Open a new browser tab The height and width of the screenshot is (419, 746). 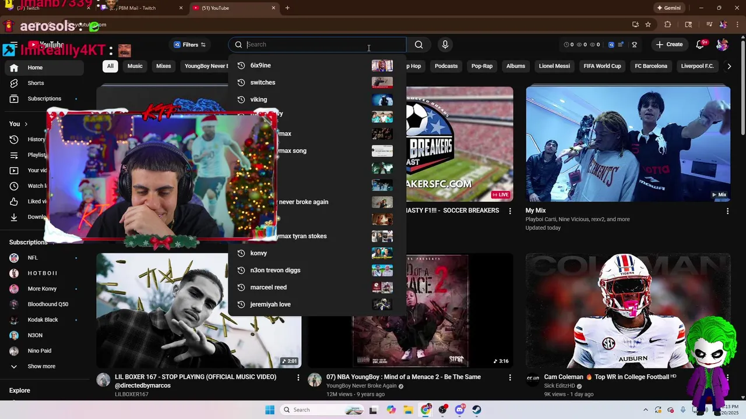click(287, 8)
